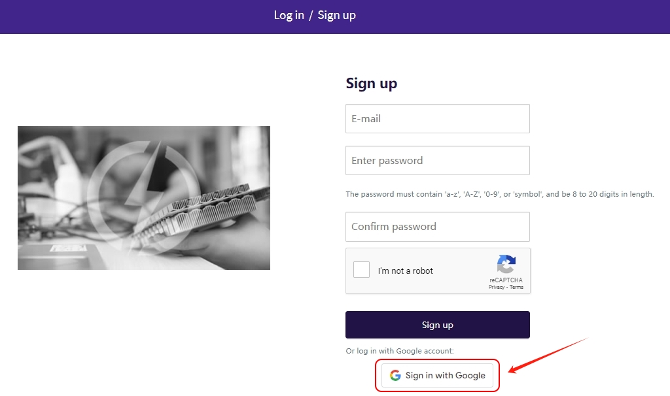Select the "Confirm password" field
This screenshot has width=670, height=396.
tap(437, 227)
